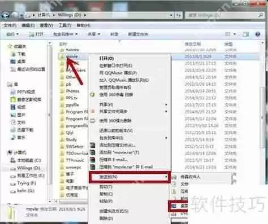Open view options dropdown arrow
The image size is (268, 224).
(235, 34)
